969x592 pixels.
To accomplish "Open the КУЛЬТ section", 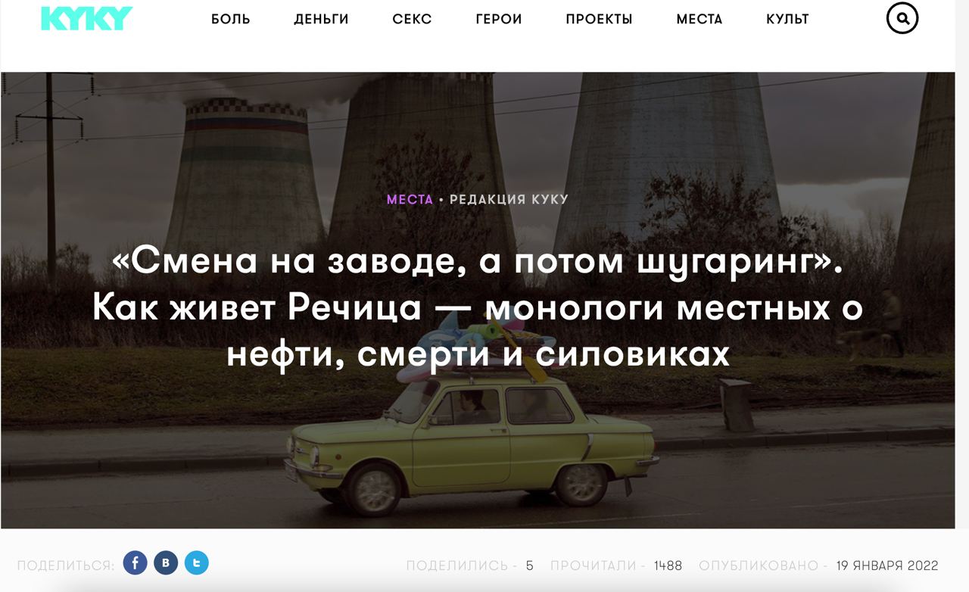I will (787, 19).
